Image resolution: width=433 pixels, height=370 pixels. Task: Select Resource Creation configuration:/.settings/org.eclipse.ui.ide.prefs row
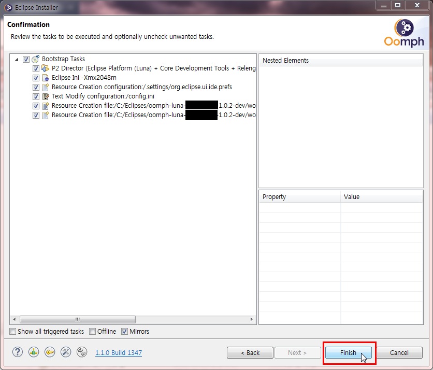coord(142,87)
